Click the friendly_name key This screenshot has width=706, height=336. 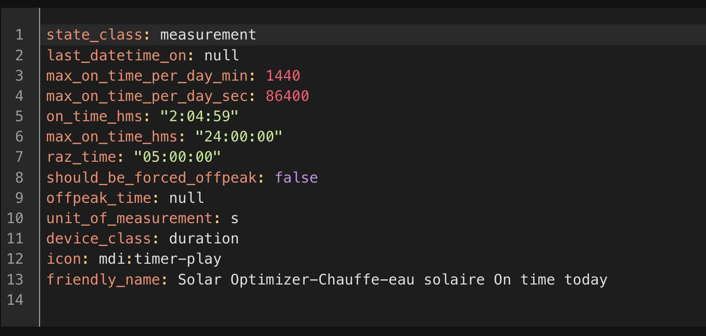(x=103, y=280)
